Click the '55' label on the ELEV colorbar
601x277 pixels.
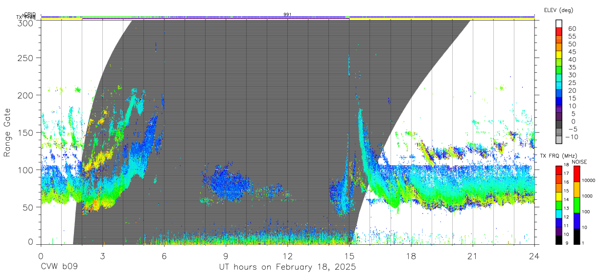(x=572, y=37)
